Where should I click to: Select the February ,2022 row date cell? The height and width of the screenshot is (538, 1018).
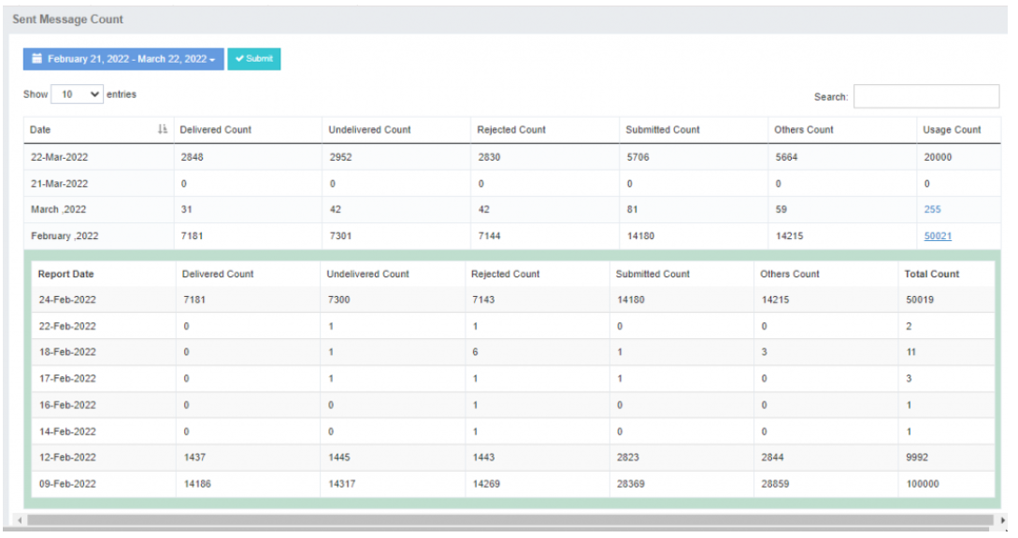[x=65, y=236]
